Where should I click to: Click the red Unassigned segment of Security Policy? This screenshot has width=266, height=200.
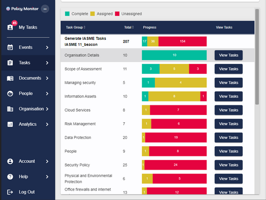[x=176, y=165]
